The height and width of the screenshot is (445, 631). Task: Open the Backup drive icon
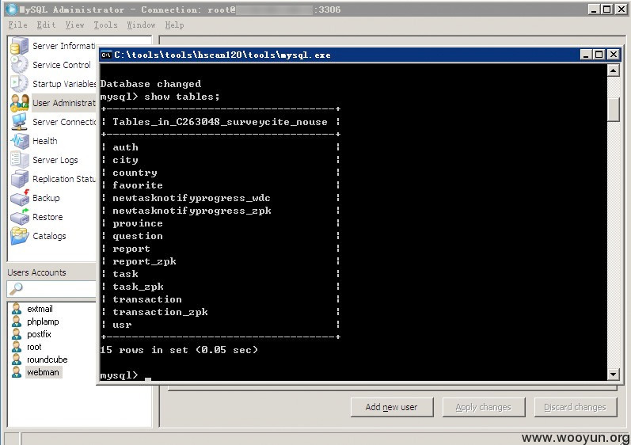pyautogui.click(x=19, y=197)
